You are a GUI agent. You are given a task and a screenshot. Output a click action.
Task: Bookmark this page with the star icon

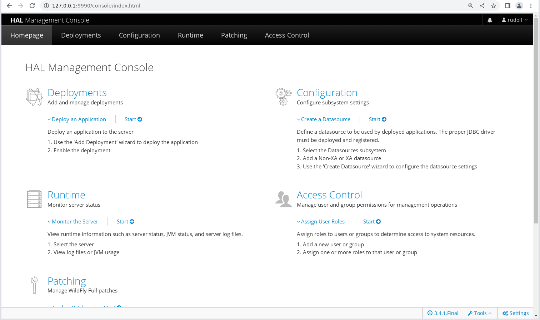click(494, 6)
